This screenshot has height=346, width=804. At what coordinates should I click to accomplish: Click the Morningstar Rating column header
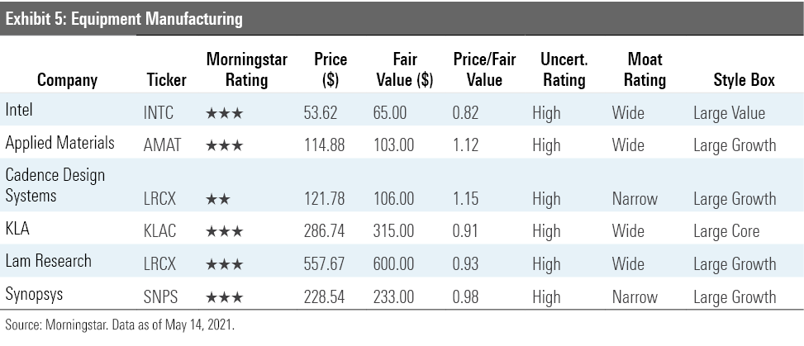coord(236,70)
